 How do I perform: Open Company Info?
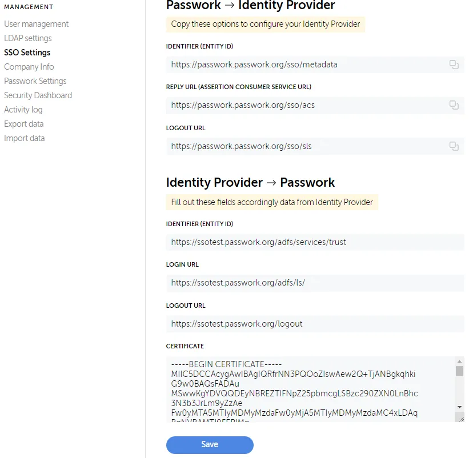point(29,67)
